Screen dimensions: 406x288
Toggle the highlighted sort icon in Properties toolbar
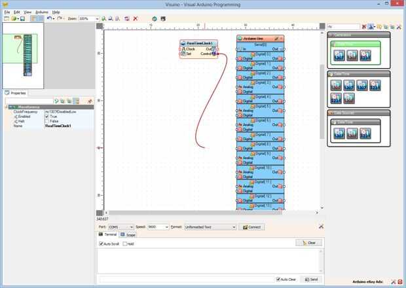pyautogui.click(x=76, y=101)
